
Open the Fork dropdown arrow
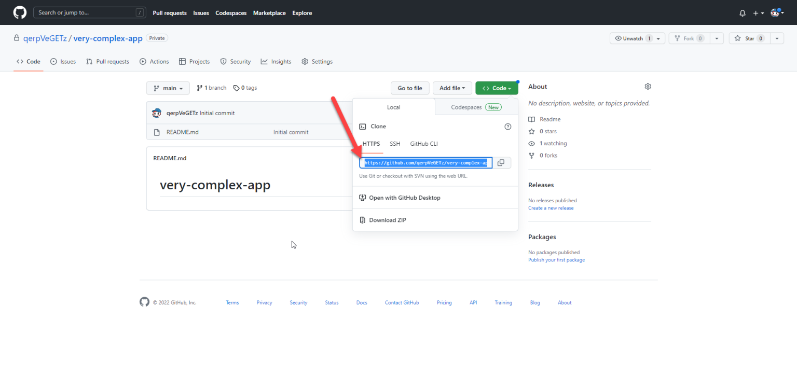coord(717,38)
